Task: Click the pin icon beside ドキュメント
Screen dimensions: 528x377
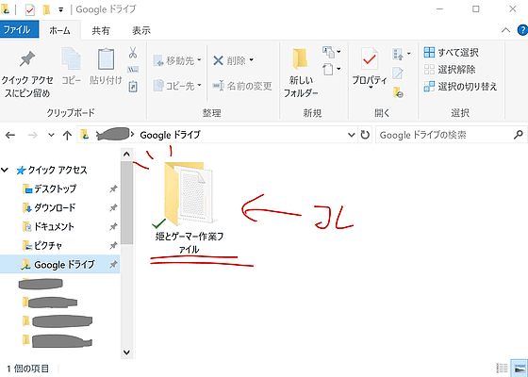Action: (x=113, y=226)
